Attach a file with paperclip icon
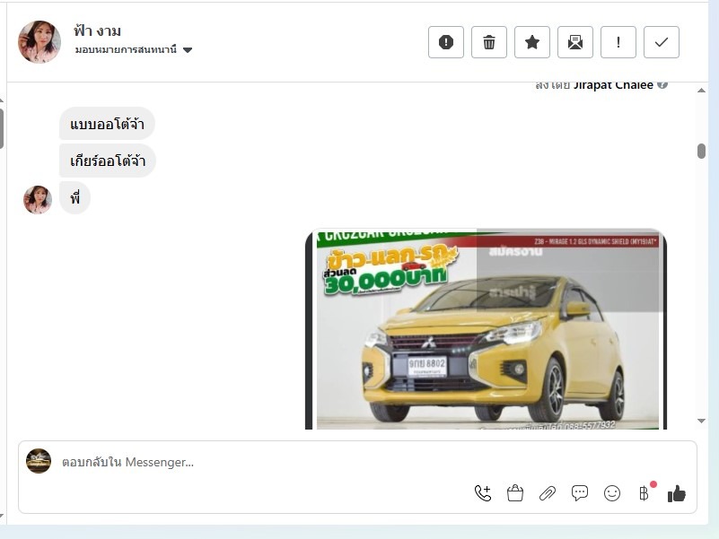The height and width of the screenshot is (539, 719). pyautogui.click(x=547, y=493)
